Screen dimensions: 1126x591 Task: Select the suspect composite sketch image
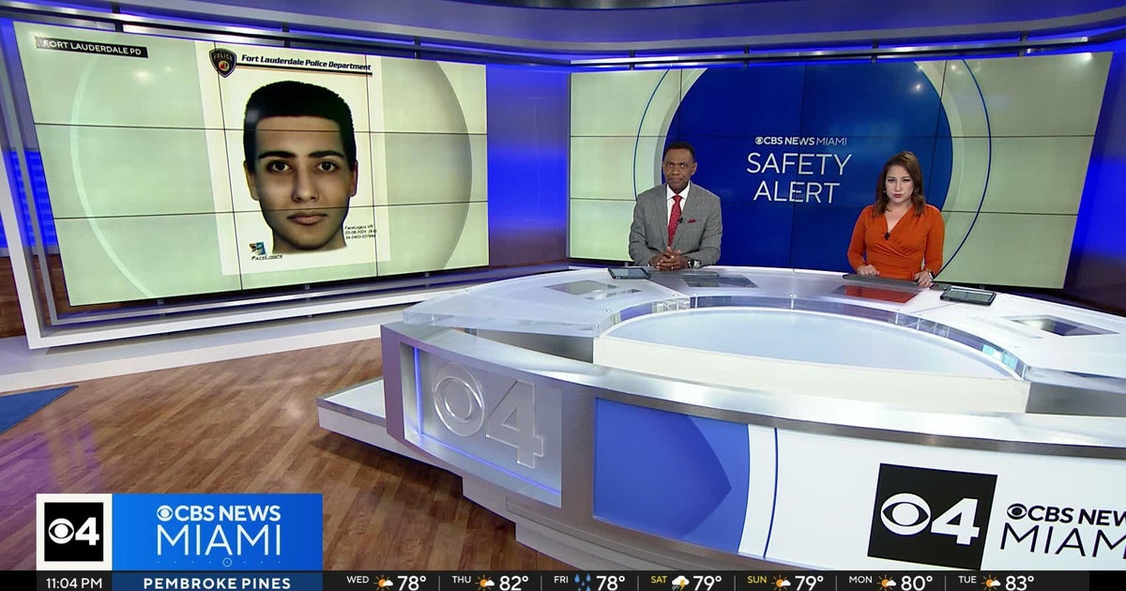coord(300,167)
